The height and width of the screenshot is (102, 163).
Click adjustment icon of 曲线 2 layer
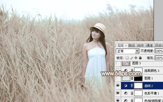[x=126, y=86]
